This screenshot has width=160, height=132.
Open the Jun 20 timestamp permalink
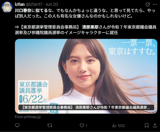(x=52, y=4)
